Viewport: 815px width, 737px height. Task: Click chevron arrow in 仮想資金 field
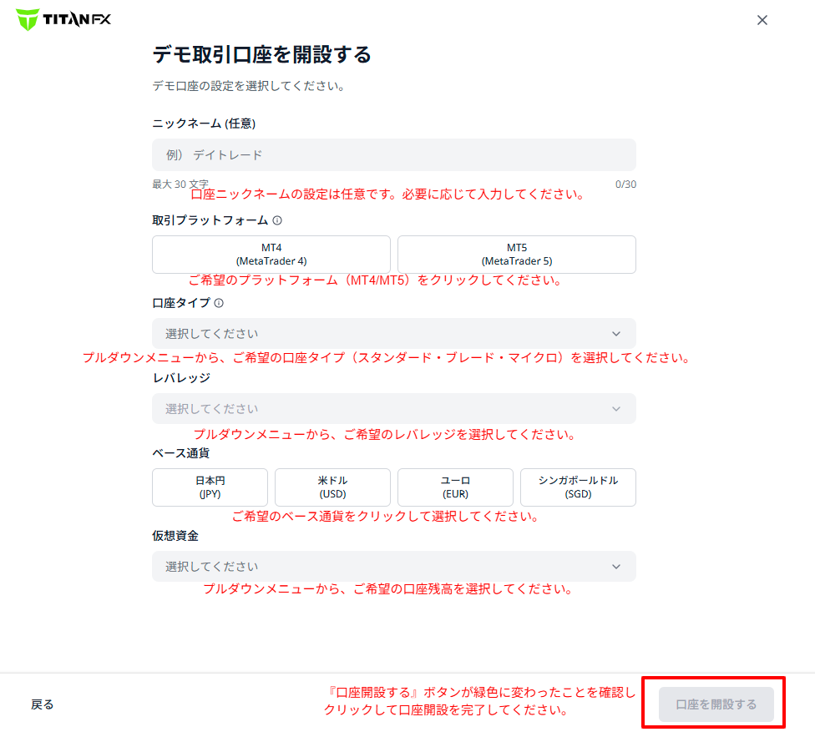[x=616, y=567]
